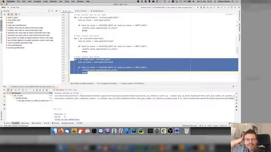The height and width of the screenshot is (152, 271).
Task: Open PyCharm icon in the Dock
Action: [141, 131]
